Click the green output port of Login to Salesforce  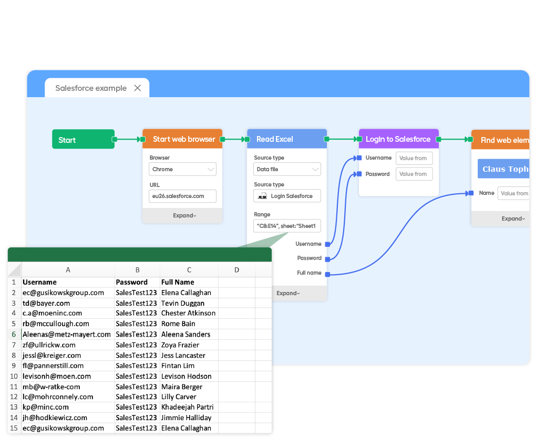pyautogui.click(x=439, y=139)
